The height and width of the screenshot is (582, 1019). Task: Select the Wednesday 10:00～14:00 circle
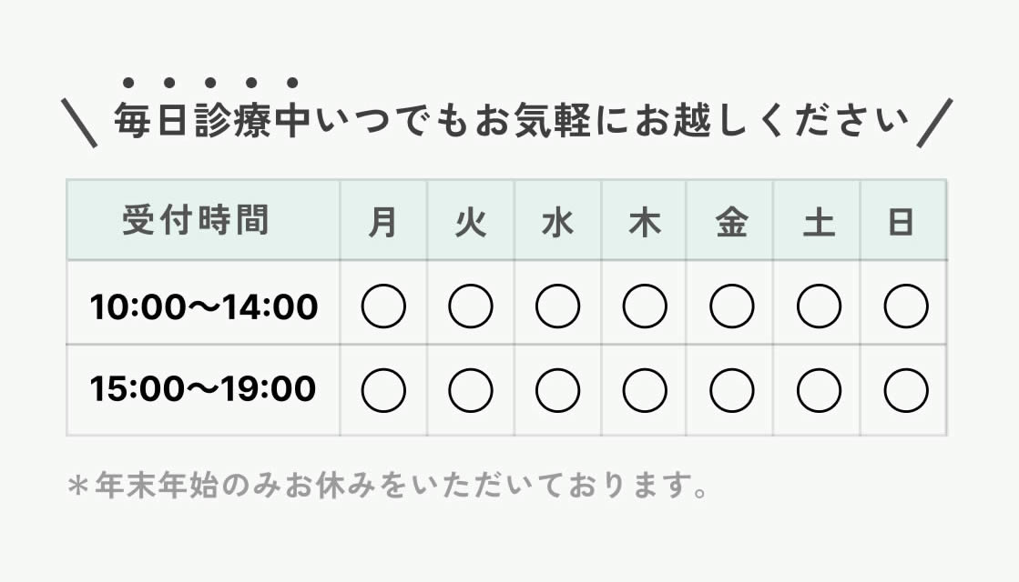pos(557,306)
